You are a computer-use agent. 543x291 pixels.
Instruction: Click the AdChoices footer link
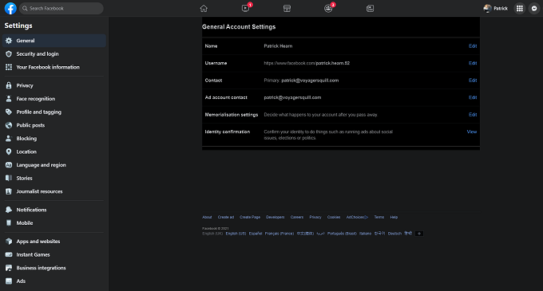click(357, 217)
